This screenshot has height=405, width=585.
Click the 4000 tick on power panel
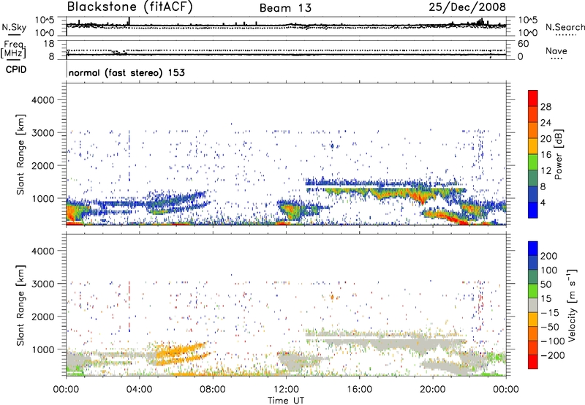coord(43,100)
